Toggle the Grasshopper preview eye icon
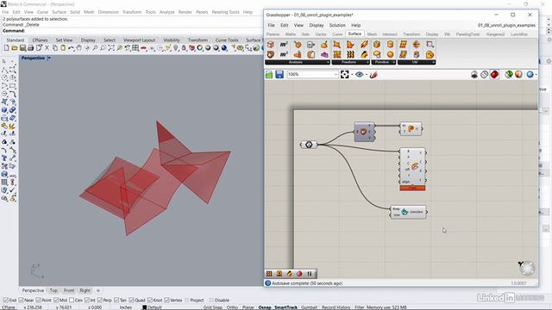The image size is (552, 310). tap(359, 74)
